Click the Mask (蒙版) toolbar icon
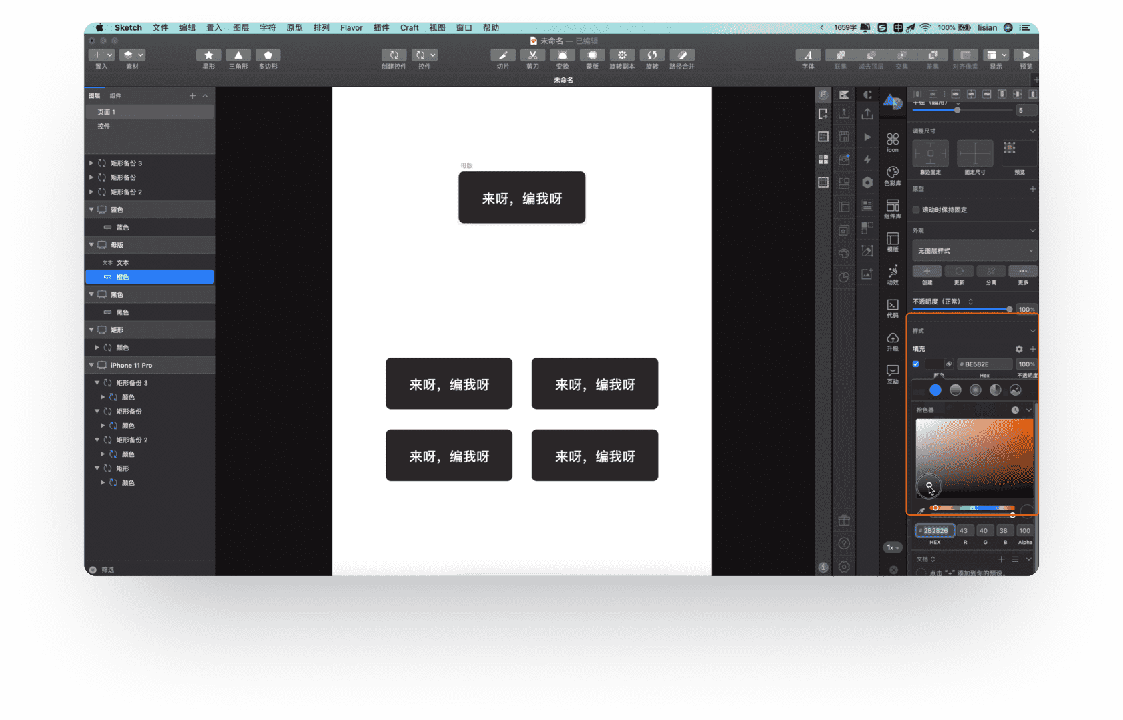Image resolution: width=1123 pixels, height=720 pixels. 592,55
